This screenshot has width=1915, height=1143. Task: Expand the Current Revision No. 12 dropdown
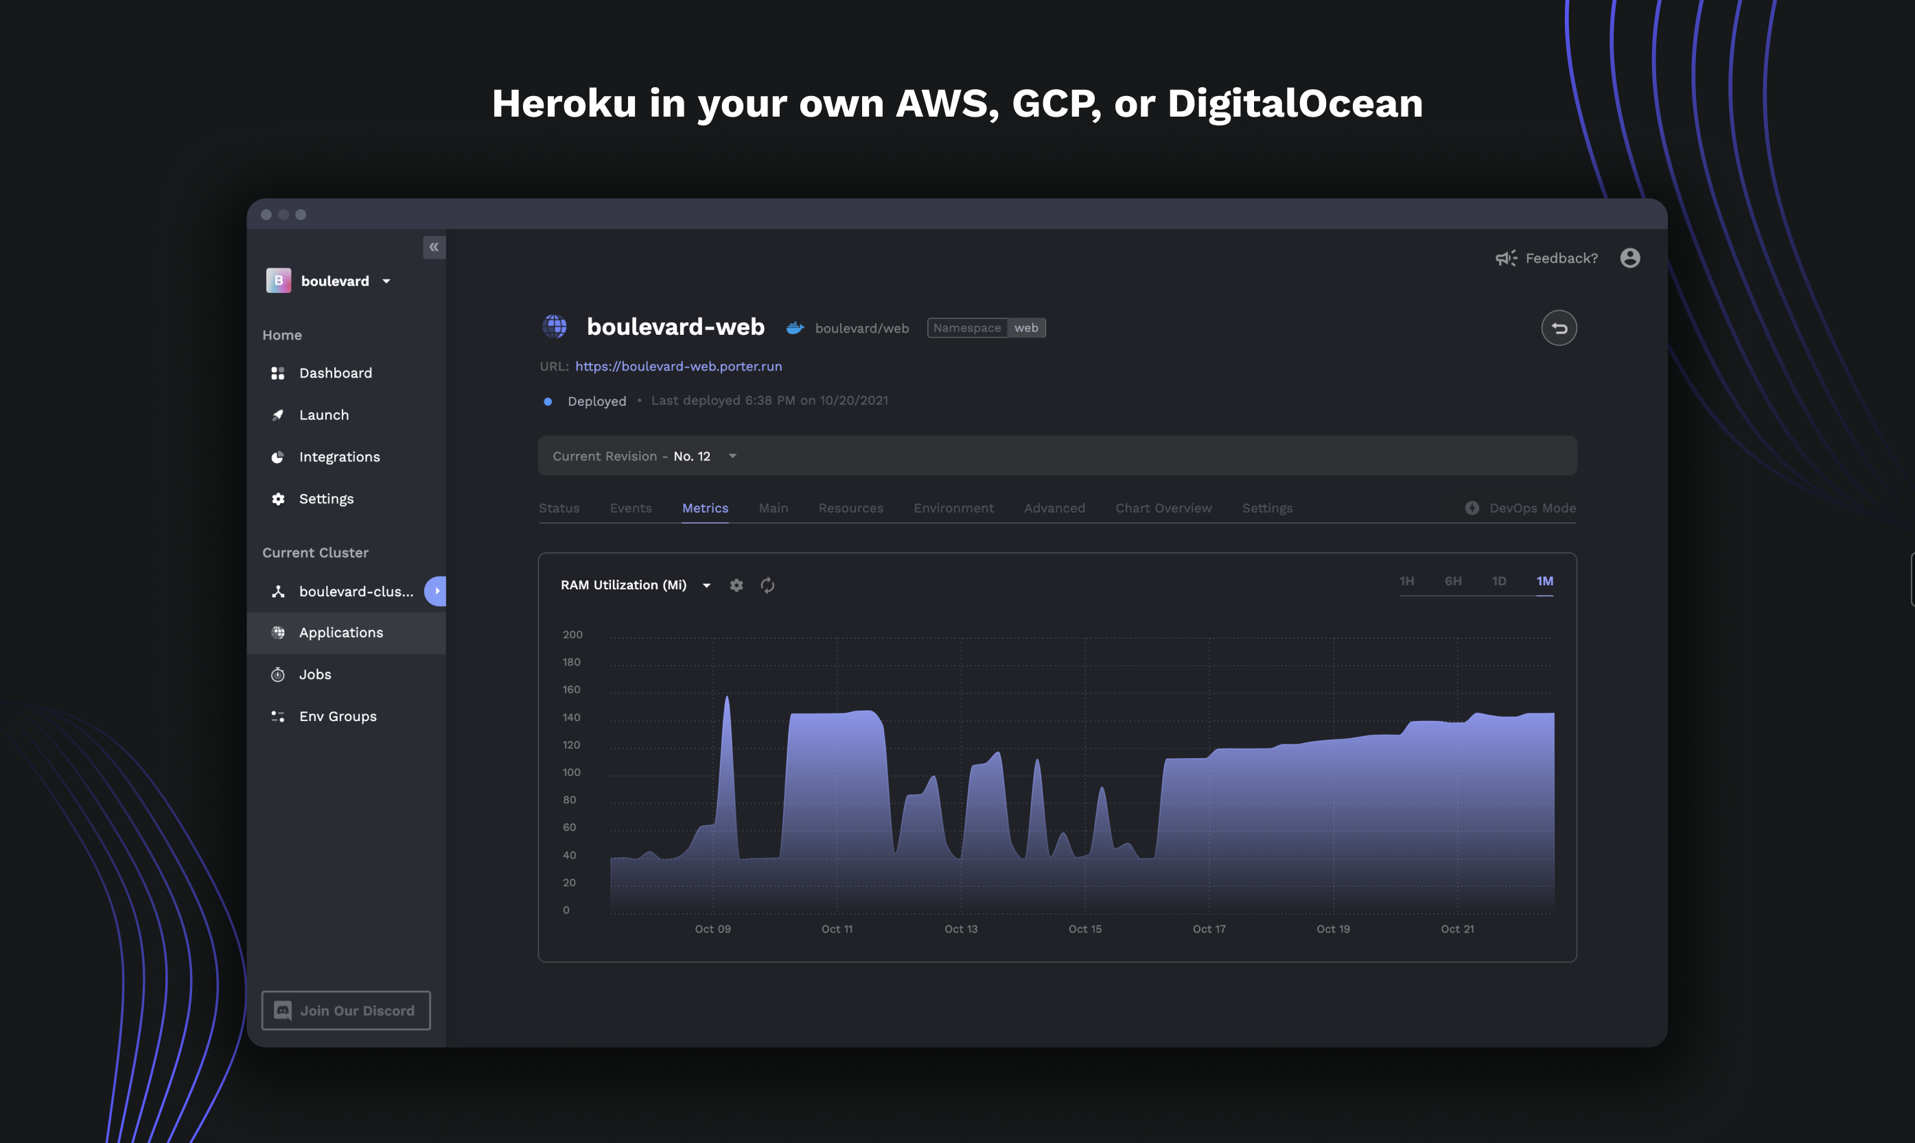coord(732,456)
